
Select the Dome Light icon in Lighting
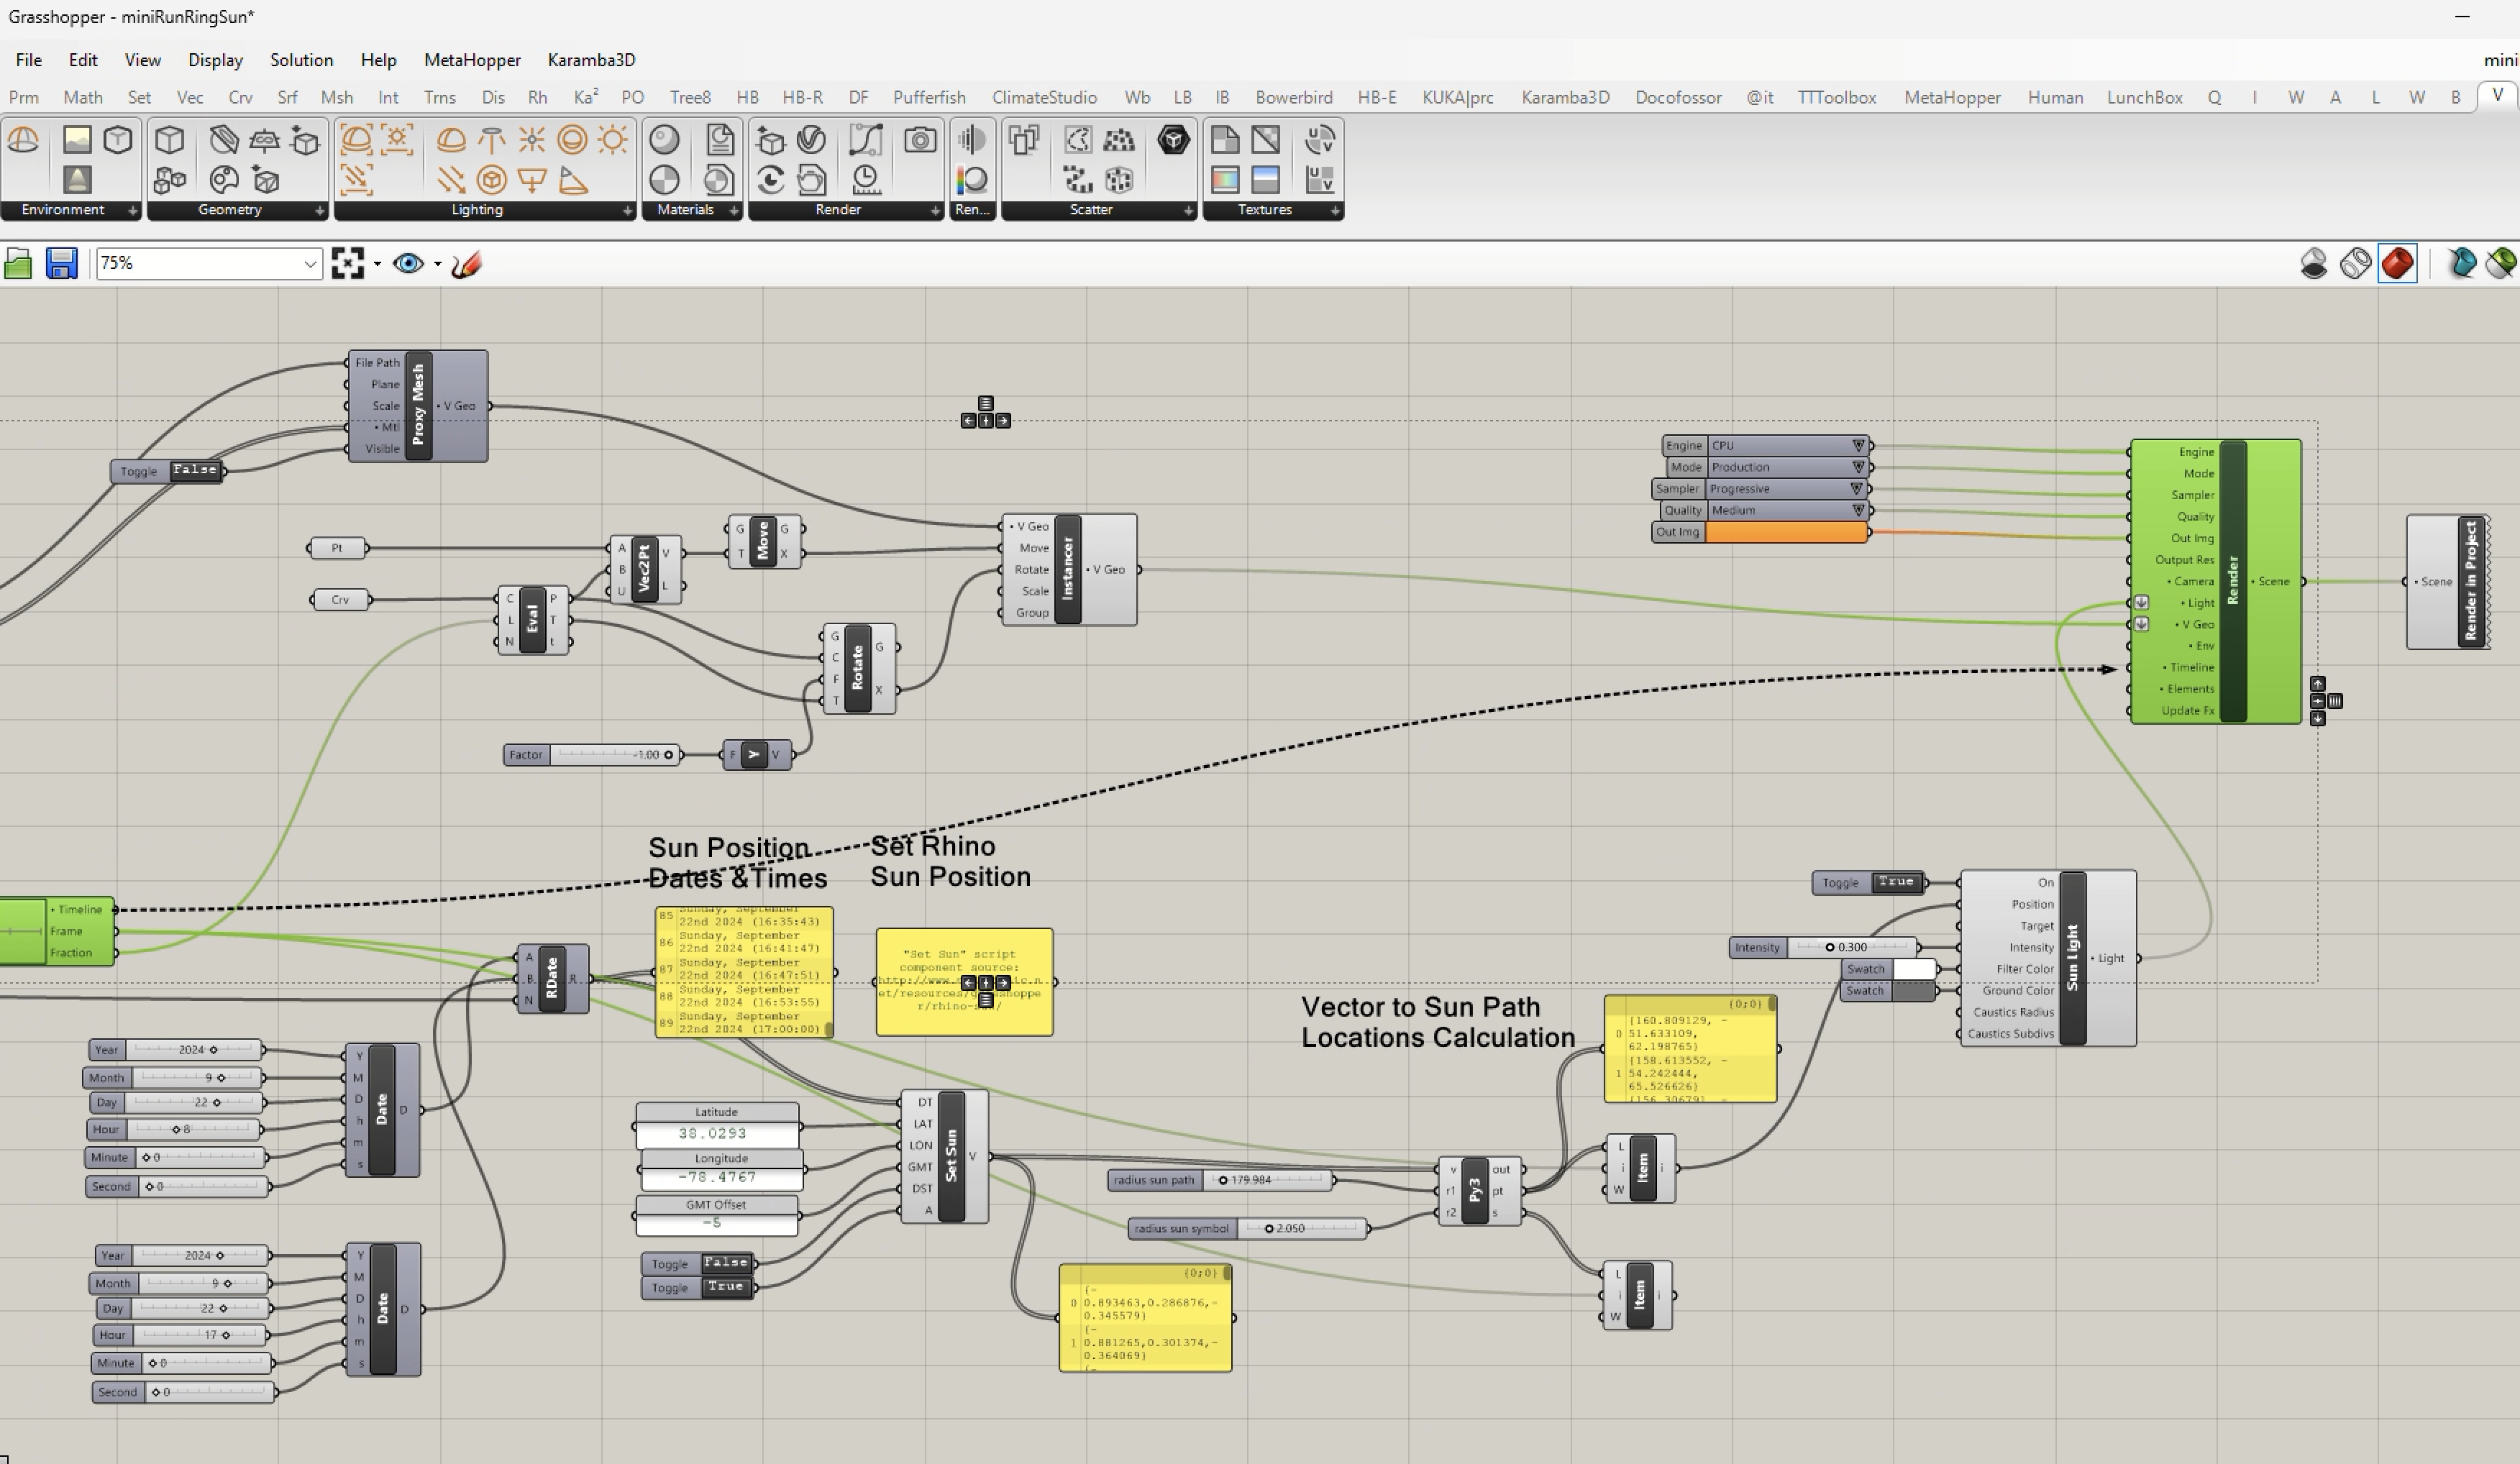[451, 140]
